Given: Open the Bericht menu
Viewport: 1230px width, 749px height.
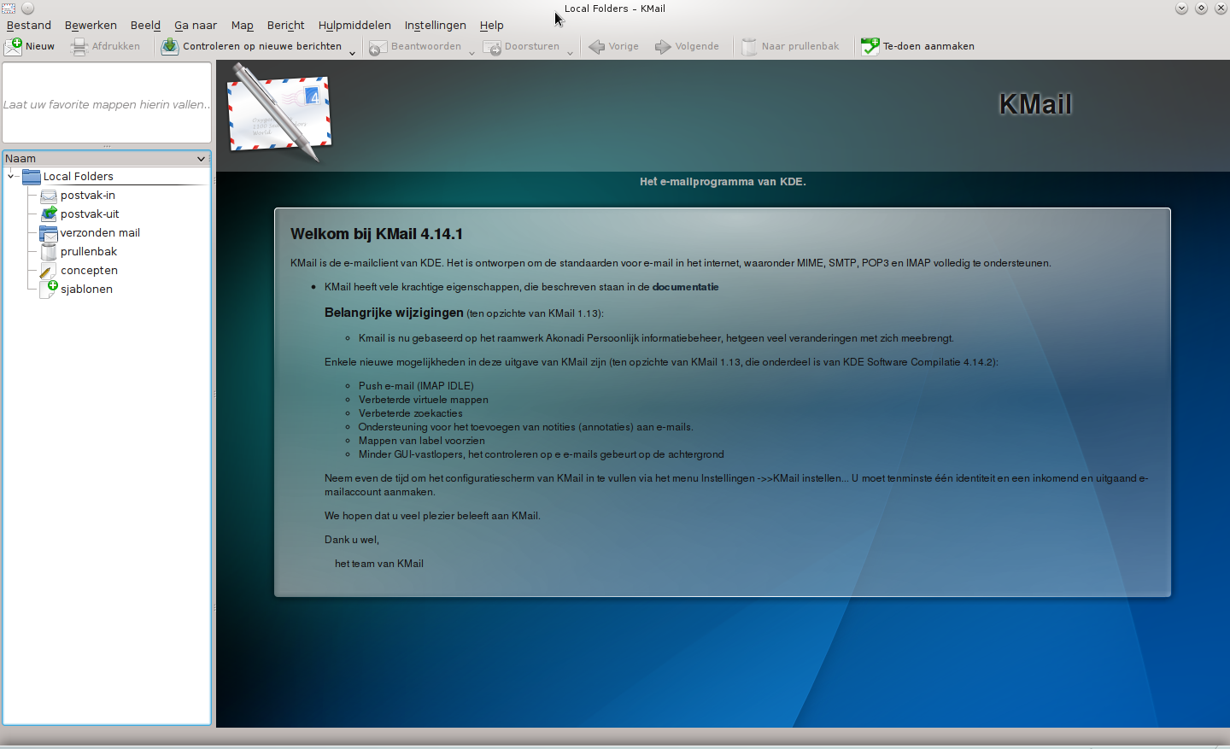Looking at the screenshot, I should 285,26.
